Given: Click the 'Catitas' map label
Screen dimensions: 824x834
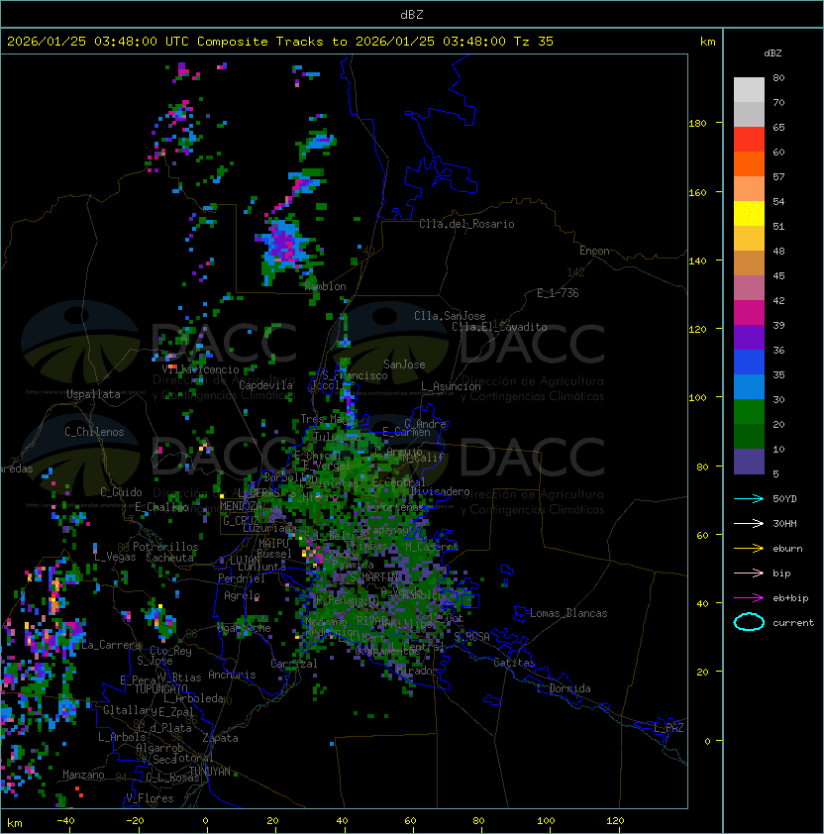Looking at the screenshot, I should pos(514,663).
